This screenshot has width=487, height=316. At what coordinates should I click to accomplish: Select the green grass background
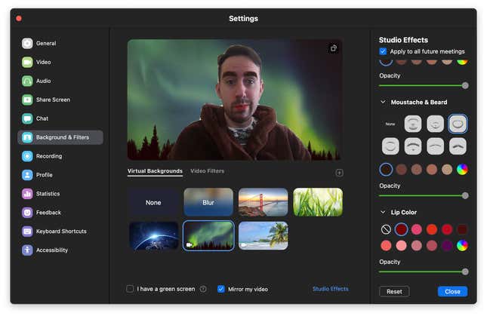click(318, 202)
